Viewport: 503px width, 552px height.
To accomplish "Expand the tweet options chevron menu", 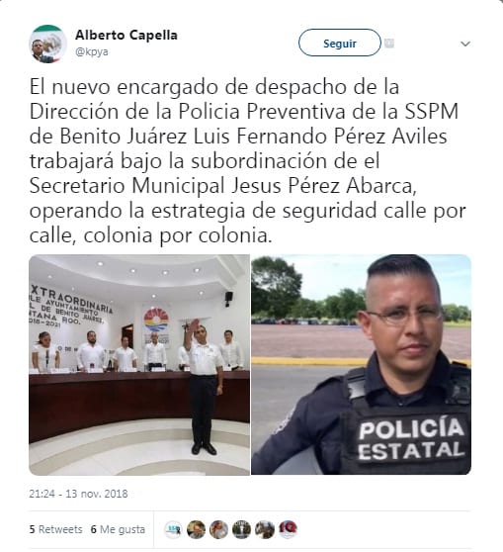I will coord(465,44).
